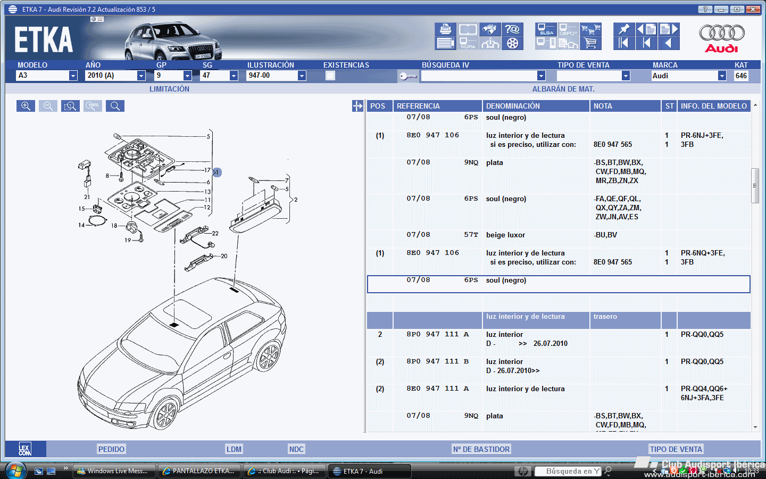
Task: Click the POS column header
Action: (x=380, y=106)
